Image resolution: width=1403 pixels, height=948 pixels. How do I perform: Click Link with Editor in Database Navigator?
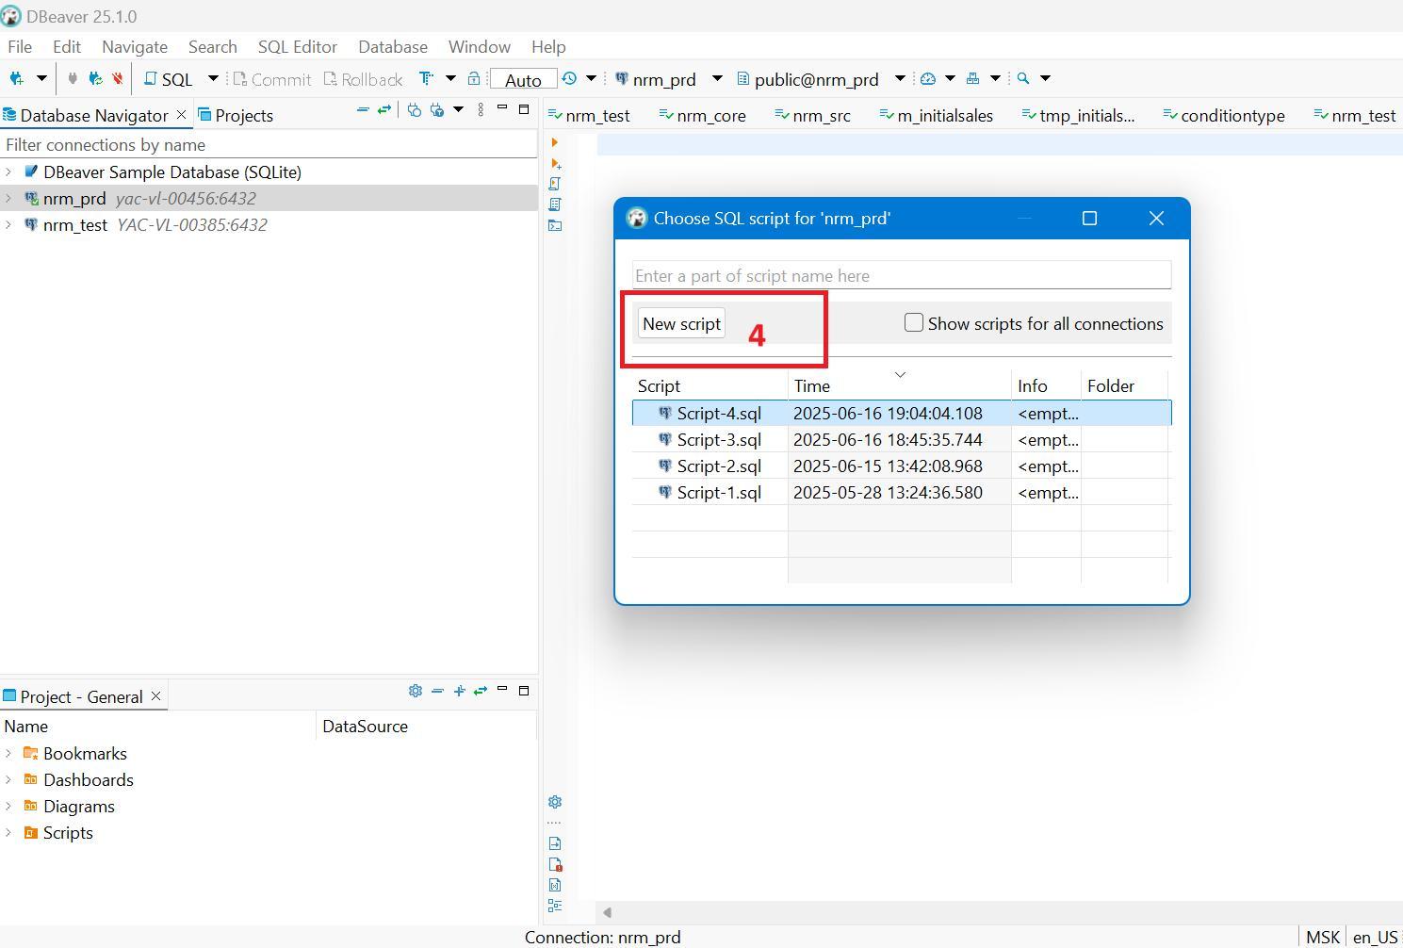pyautogui.click(x=384, y=110)
